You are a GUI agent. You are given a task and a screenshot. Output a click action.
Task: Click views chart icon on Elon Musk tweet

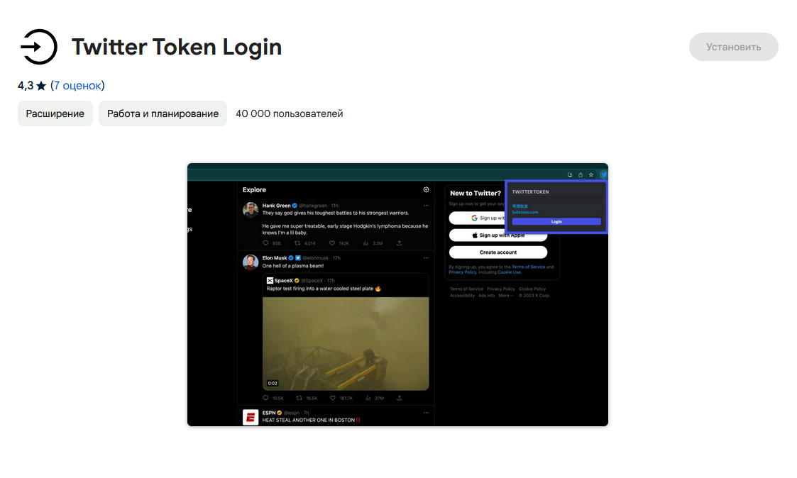click(x=368, y=398)
